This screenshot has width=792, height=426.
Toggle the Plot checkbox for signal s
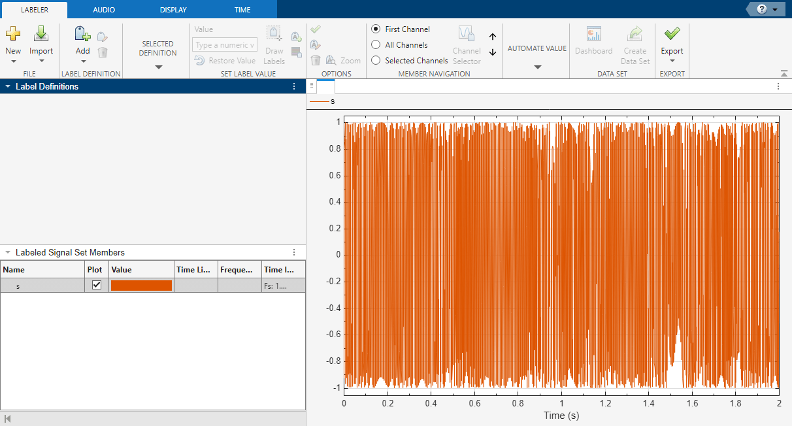pyautogui.click(x=95, y=285)
